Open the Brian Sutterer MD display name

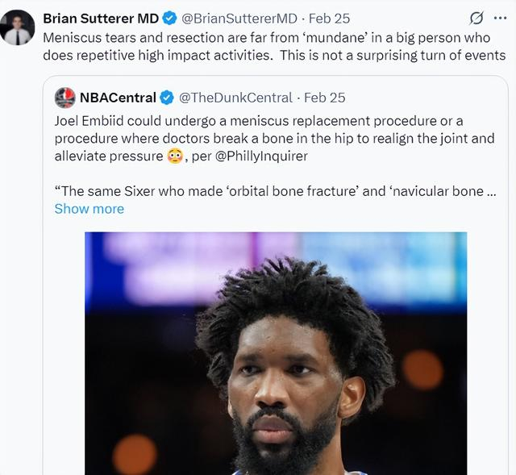pyautogui.click(x=101, y=18)
